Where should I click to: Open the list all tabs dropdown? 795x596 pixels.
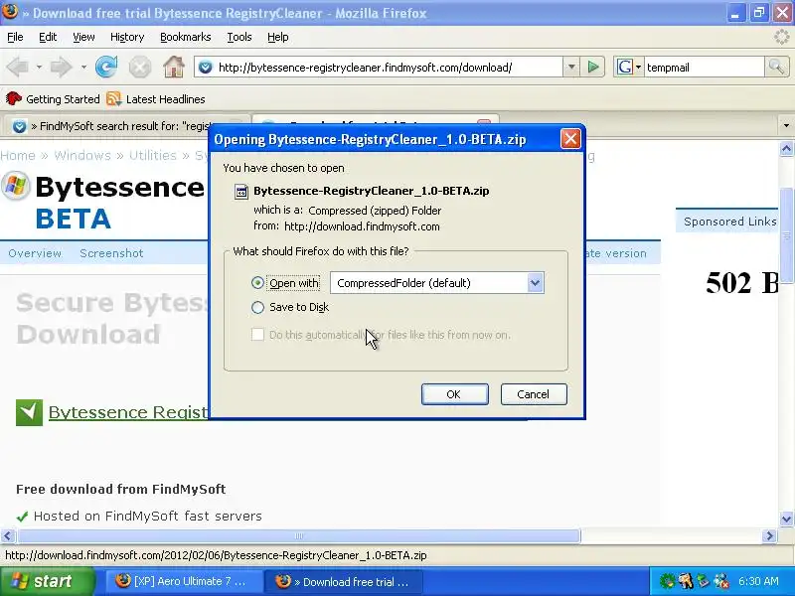pyautogui.click(x=786, y=125)
